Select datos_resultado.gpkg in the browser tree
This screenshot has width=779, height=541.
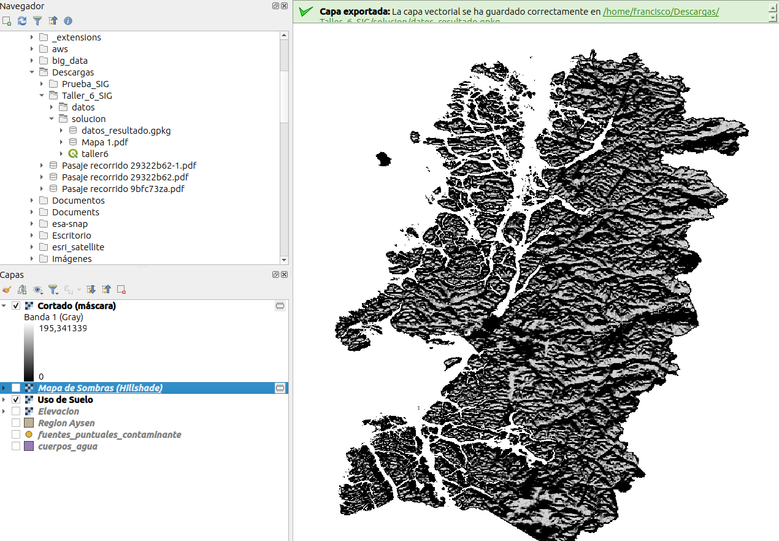click(126, 131)
